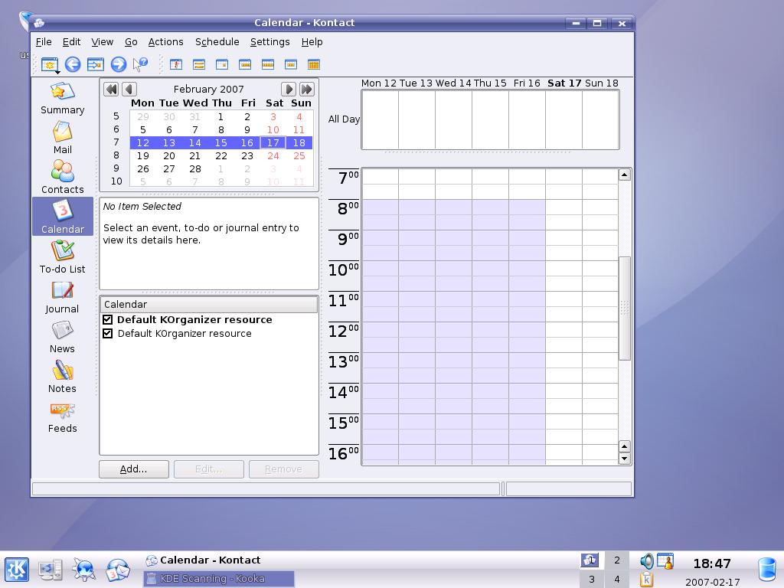This screenshot has width=784, height=588.
Task: Jump to today using the Go to Today icon
Action: [96, 64]
